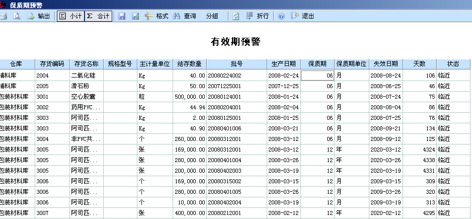Screen dimensions: 472x219
Task: Select batch number 20071225001
Action: [237, 86]
